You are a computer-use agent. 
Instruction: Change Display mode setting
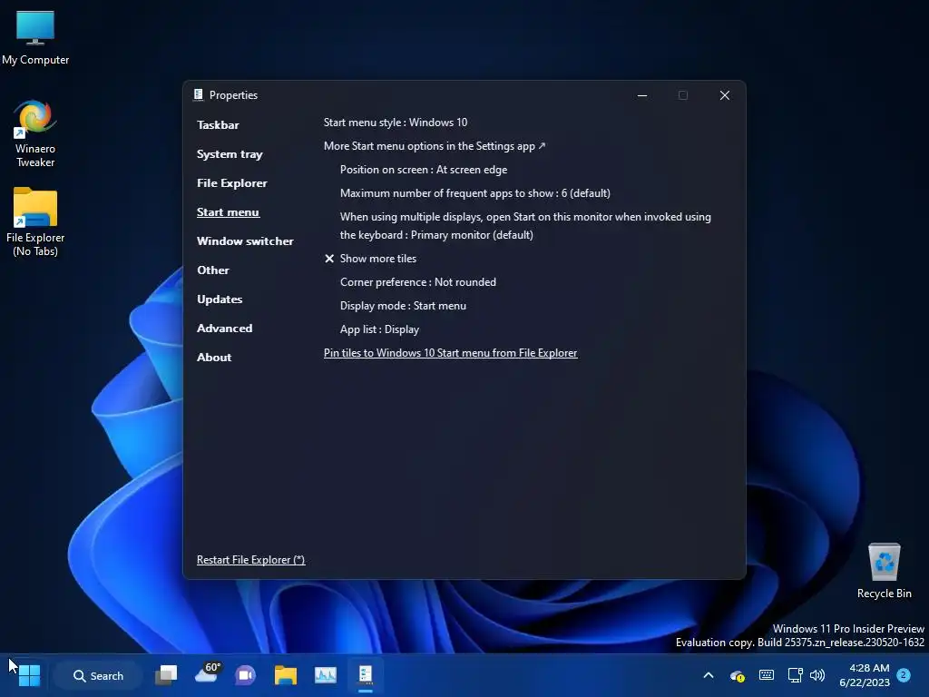point(403,307)
